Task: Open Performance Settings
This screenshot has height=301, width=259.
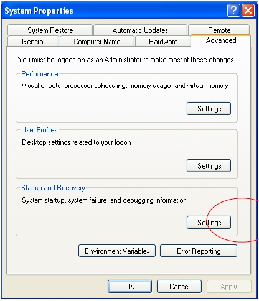Action: 209,108
